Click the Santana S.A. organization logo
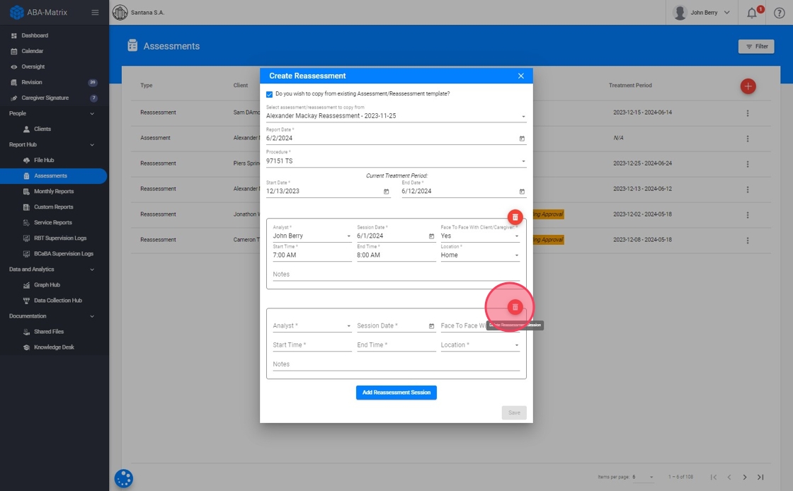 point(120,12)
